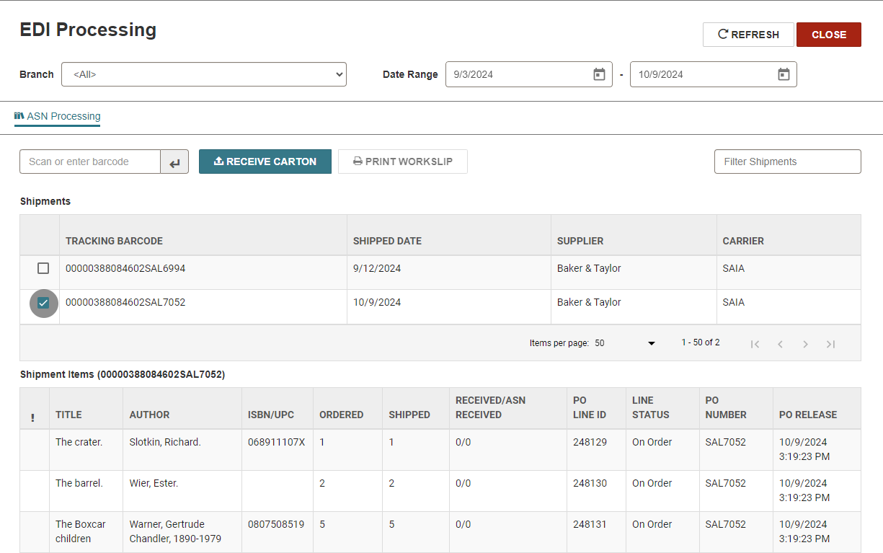The image size is (883, 553).
Task: Click the Title column header
Action: click(68, 415)
